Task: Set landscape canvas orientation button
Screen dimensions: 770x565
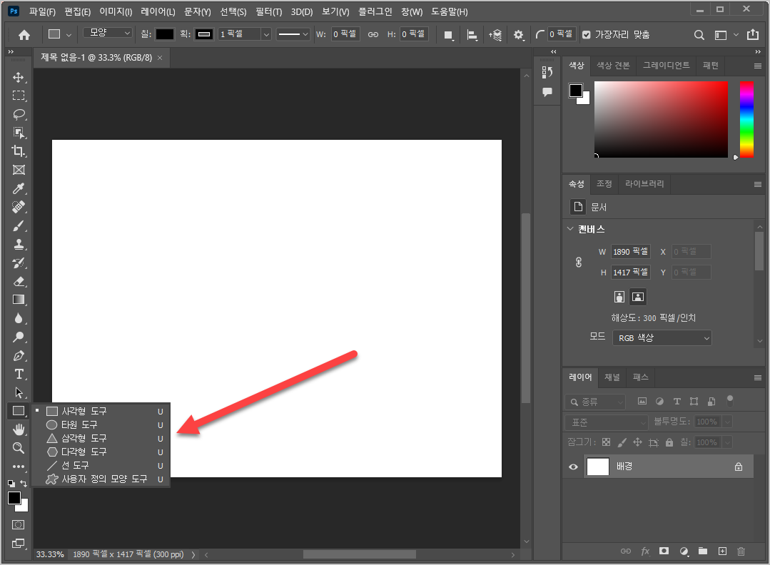Action: [x=637, y=297]
